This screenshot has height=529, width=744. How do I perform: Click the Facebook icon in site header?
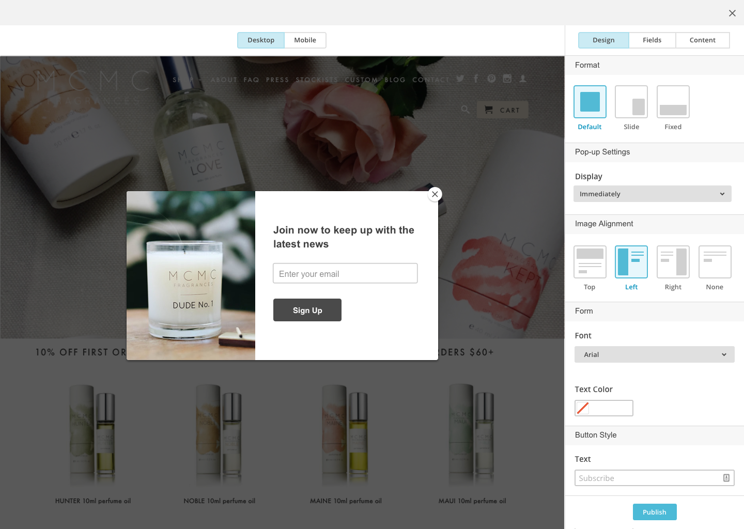coord(476,79)
